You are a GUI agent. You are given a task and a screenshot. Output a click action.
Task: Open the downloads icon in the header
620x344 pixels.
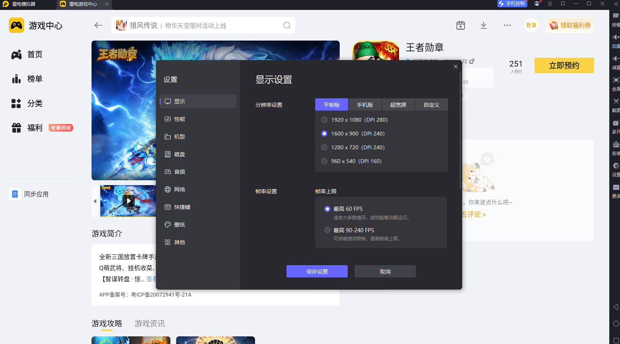pos(484,25)
